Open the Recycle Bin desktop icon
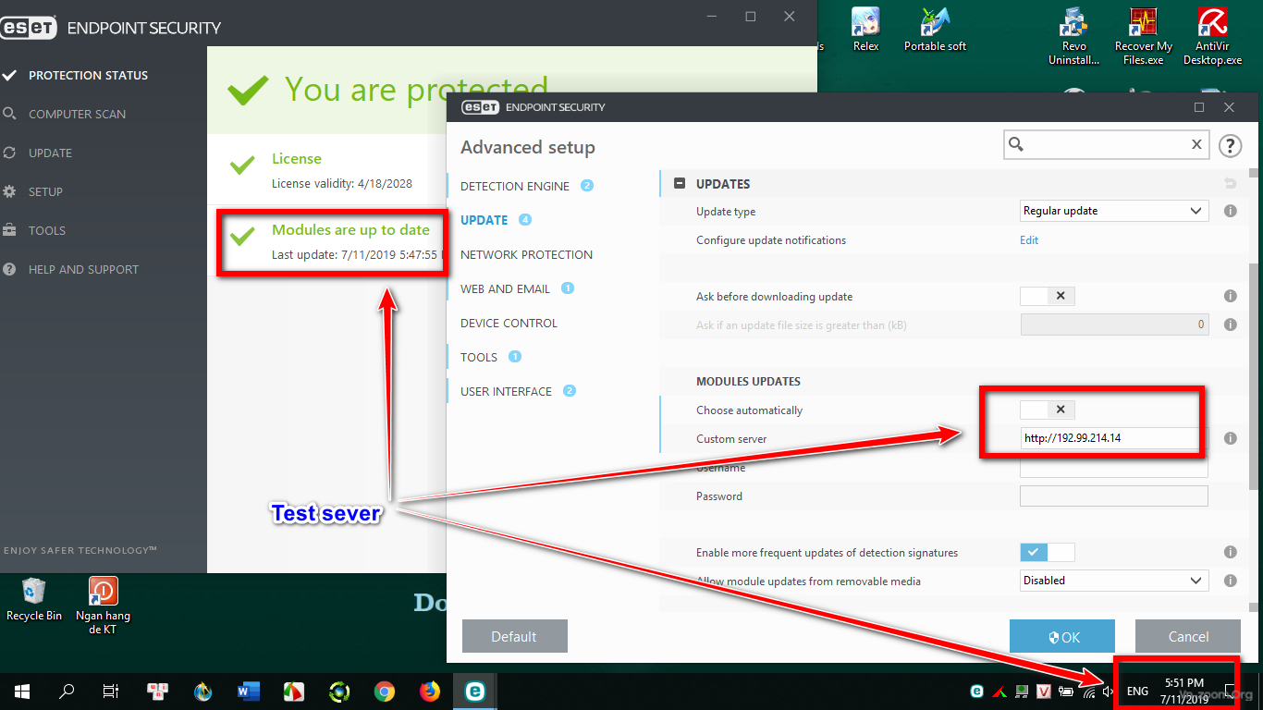The image size is (1263, 710). tap(34, 597)
